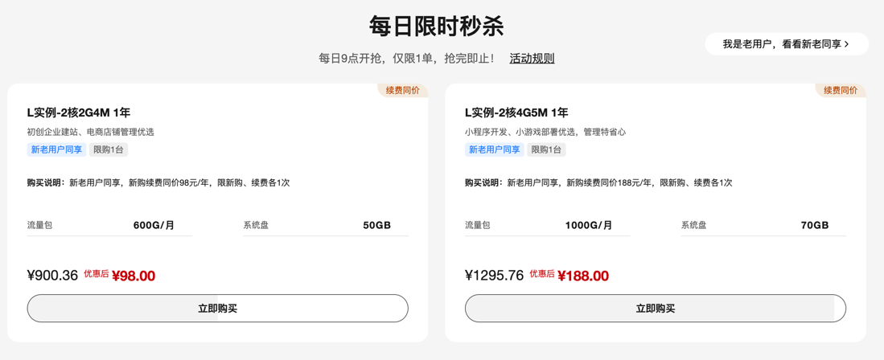Click the chevron arrow on 新老同享 button
Screen dimensions: 884x360
(846, 44)
